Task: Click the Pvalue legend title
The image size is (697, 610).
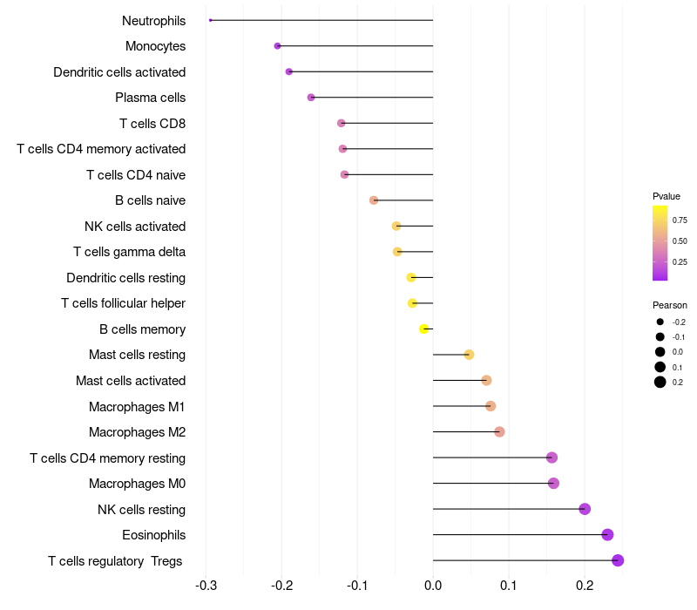Action: pyautogui.click(x=666, y=196)
